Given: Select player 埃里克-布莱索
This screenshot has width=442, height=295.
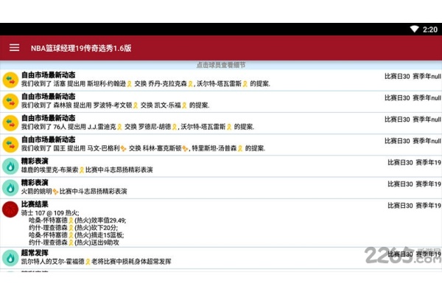Looking at the screenshot, I should (56, 170).
